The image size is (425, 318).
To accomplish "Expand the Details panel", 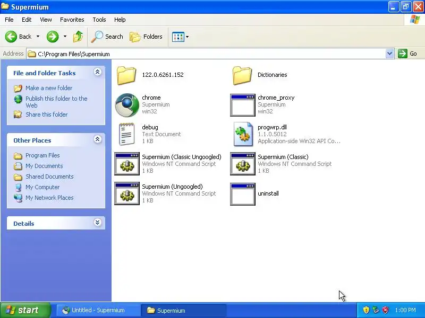I will [98, 222].
